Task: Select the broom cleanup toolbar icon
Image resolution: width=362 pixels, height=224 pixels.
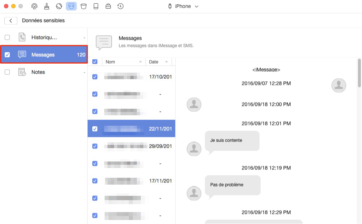Action: click(x=47, y=6)
